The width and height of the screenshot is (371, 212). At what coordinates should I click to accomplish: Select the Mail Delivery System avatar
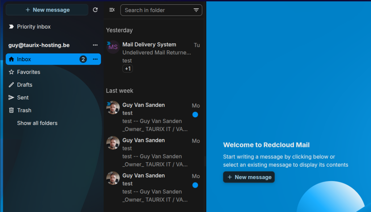[x=113, y=47]
